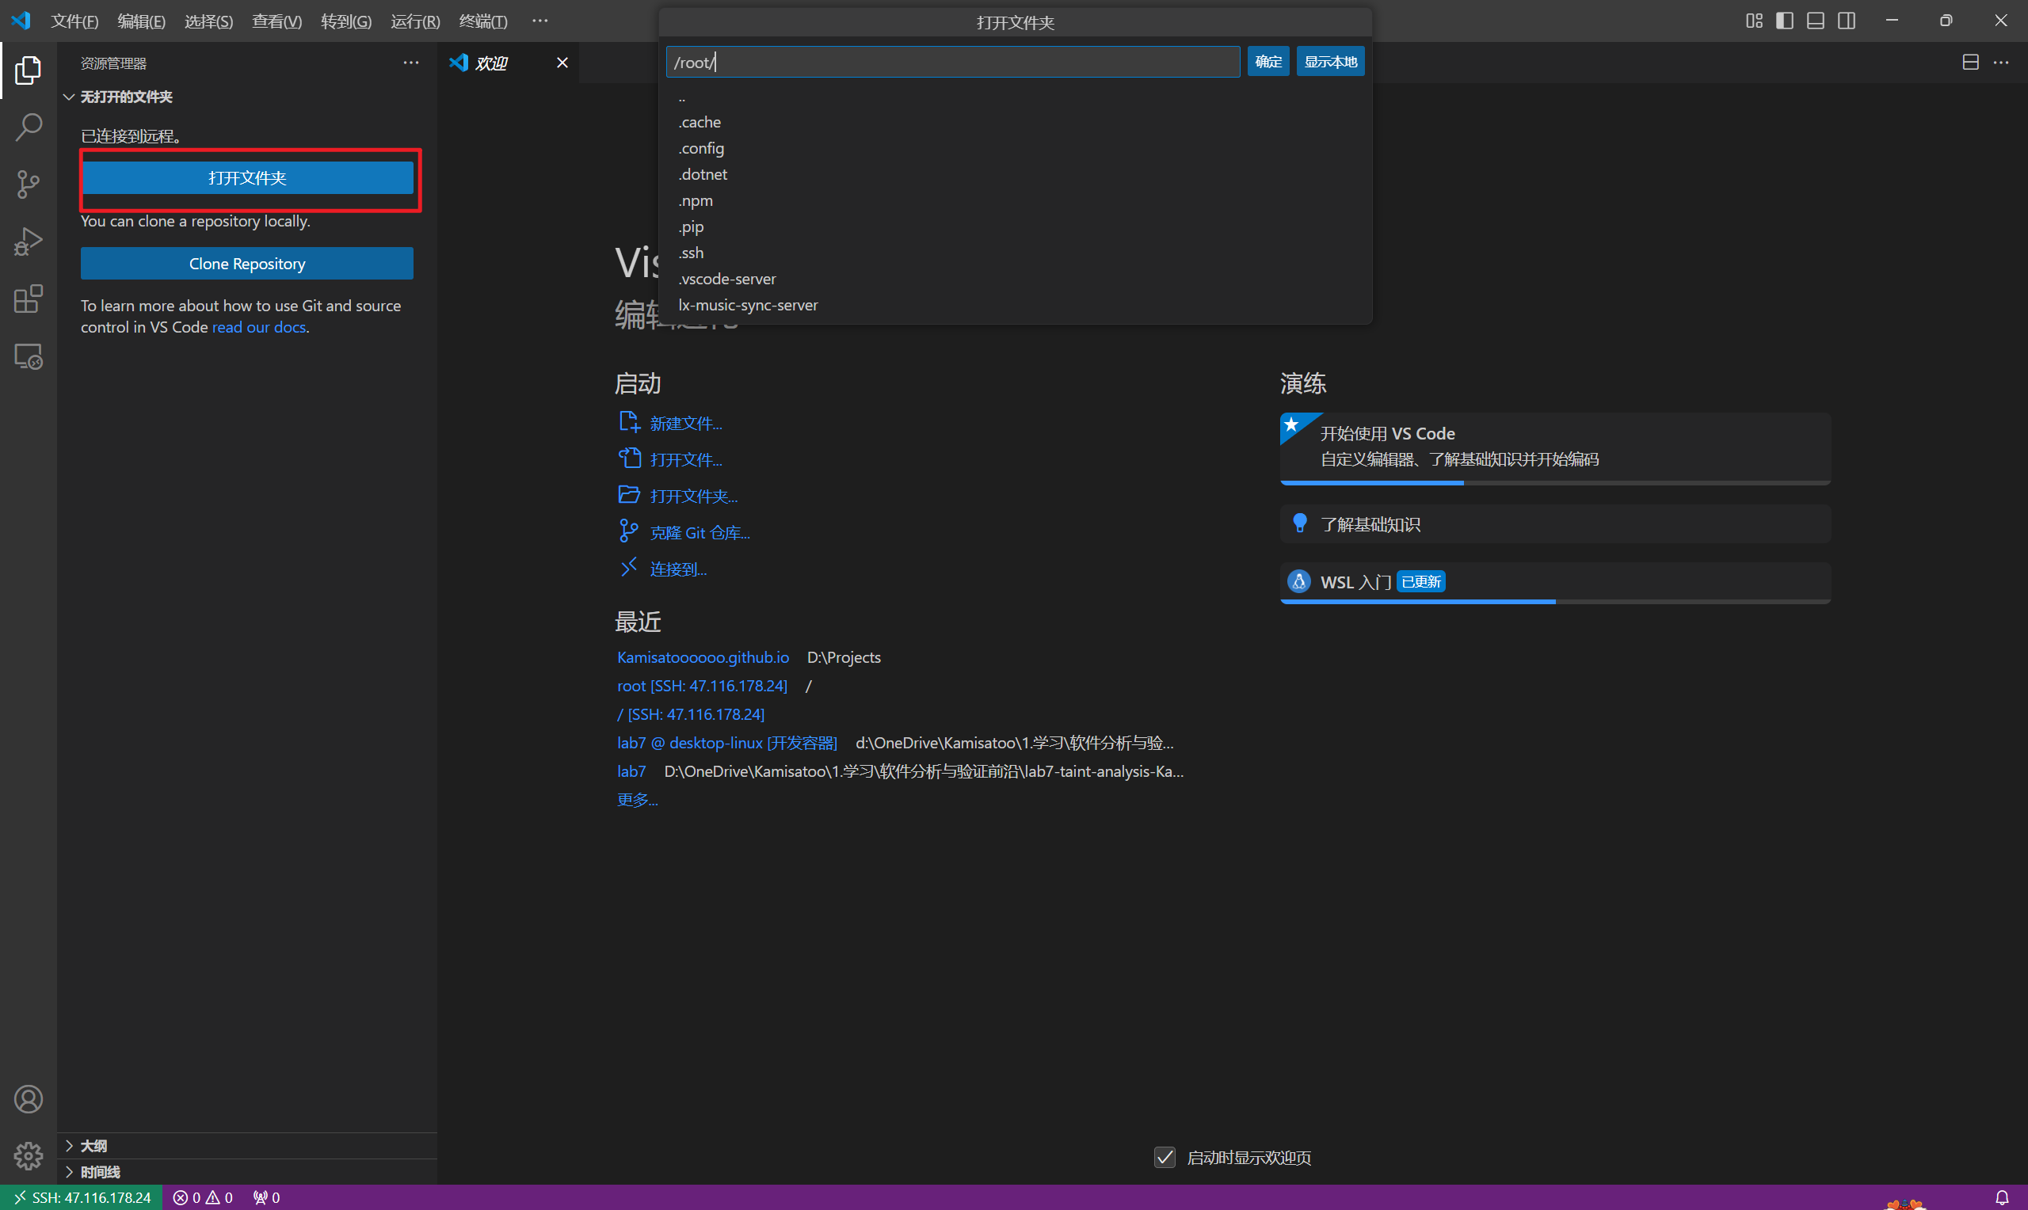Open the Manage gear icon
Screen dimensions: 2028x1210
point(28,1155)
